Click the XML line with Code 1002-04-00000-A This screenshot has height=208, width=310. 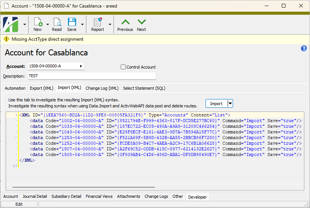[x=166, y=121]
